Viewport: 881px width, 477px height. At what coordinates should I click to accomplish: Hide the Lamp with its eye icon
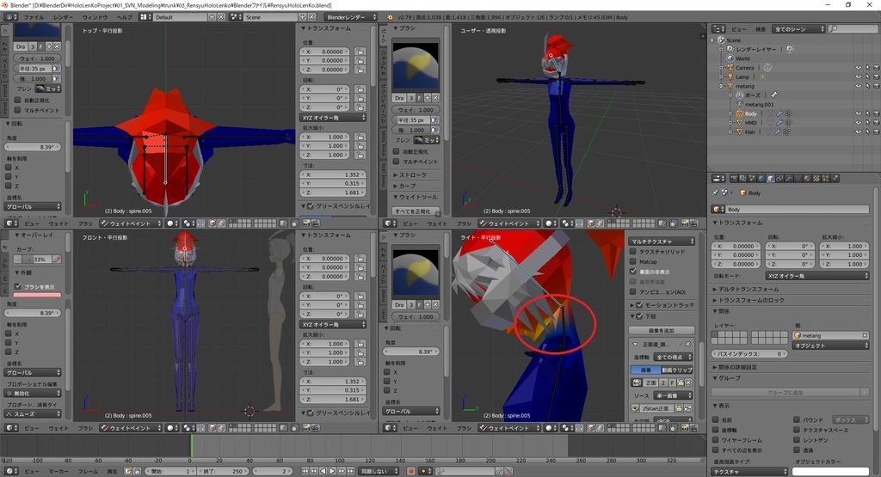[859, 76]
